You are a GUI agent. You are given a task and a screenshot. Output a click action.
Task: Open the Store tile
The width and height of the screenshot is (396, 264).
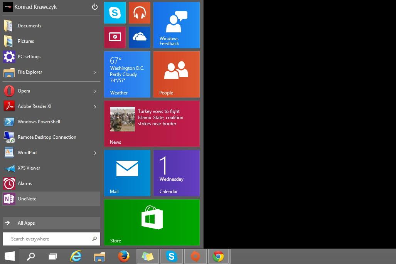(x=152, y=222)
